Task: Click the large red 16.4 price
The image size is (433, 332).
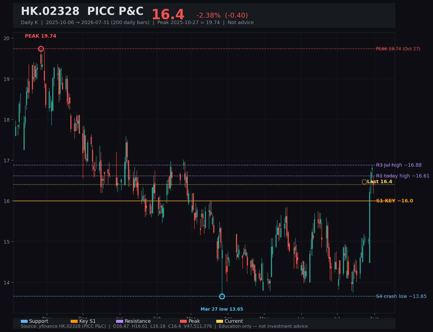Action: 168,15
